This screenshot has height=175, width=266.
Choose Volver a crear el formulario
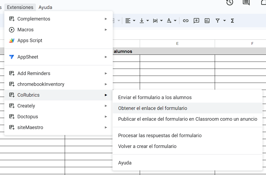click(x=187, y=146)
